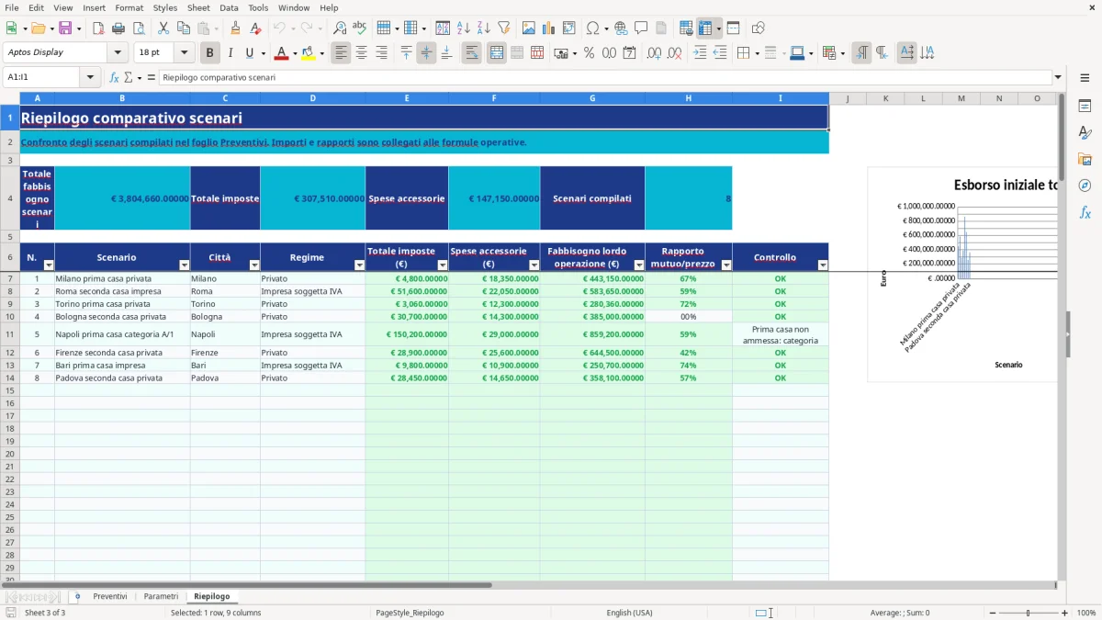The height and width of the screenshot is (620, 1102).
Task: Run the spelling check icon
Action: 359,28
